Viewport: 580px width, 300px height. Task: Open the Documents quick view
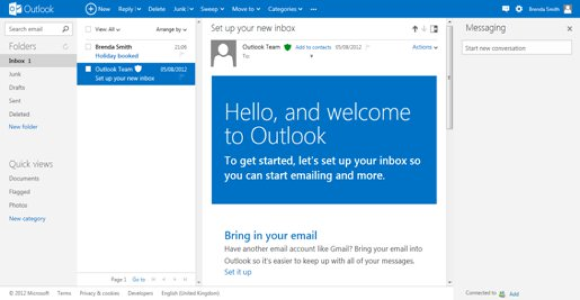point(24,178)
